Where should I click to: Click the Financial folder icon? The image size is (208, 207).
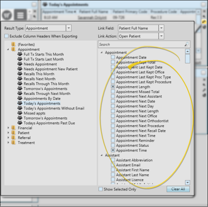(x=13, y=128)
